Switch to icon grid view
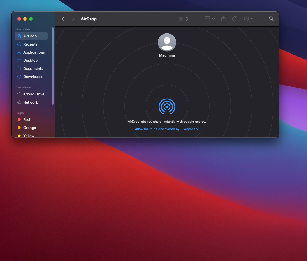The image size is (307, 261). pyautogui.click(x=181, y=19)
